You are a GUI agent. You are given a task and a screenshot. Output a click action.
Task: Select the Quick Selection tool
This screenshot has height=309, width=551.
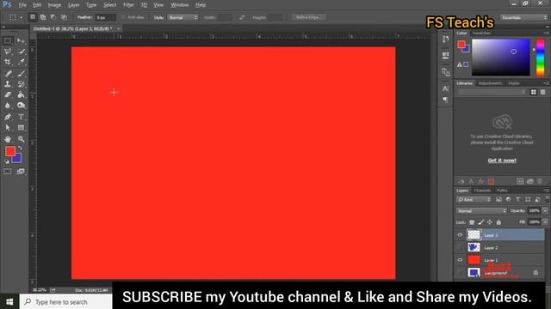[x=21, y=51]
